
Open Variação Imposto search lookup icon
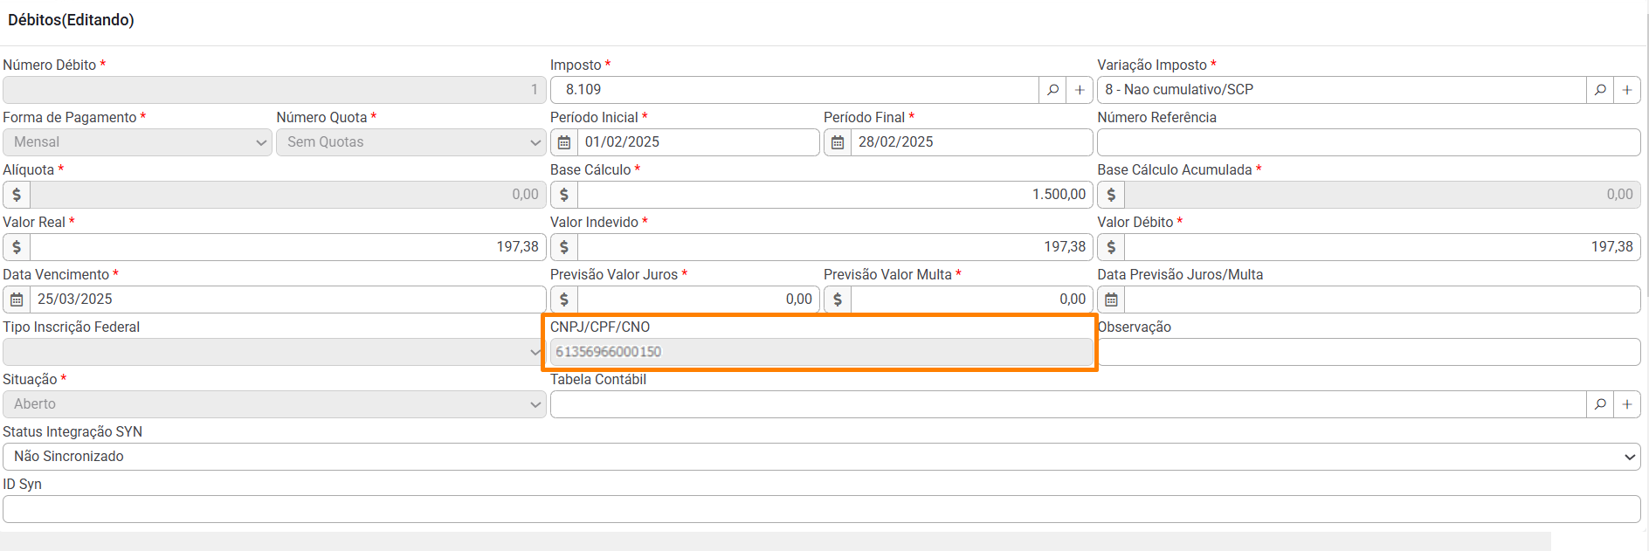pos(1600,90)
